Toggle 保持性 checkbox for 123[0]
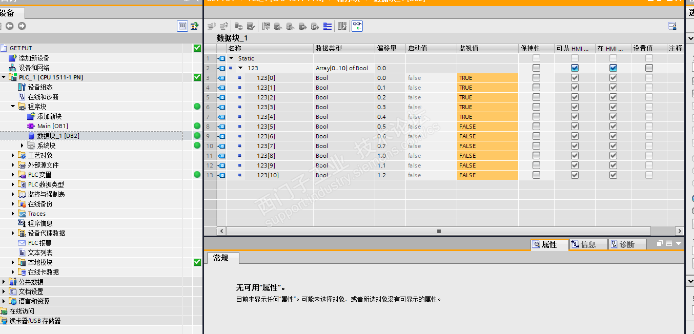Viewport: 694px width, 334px height. (536, 78)
